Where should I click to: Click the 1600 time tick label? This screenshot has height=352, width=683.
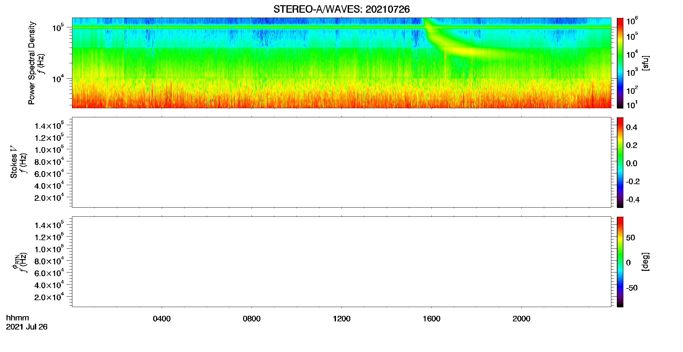click(x=431, y=319)
